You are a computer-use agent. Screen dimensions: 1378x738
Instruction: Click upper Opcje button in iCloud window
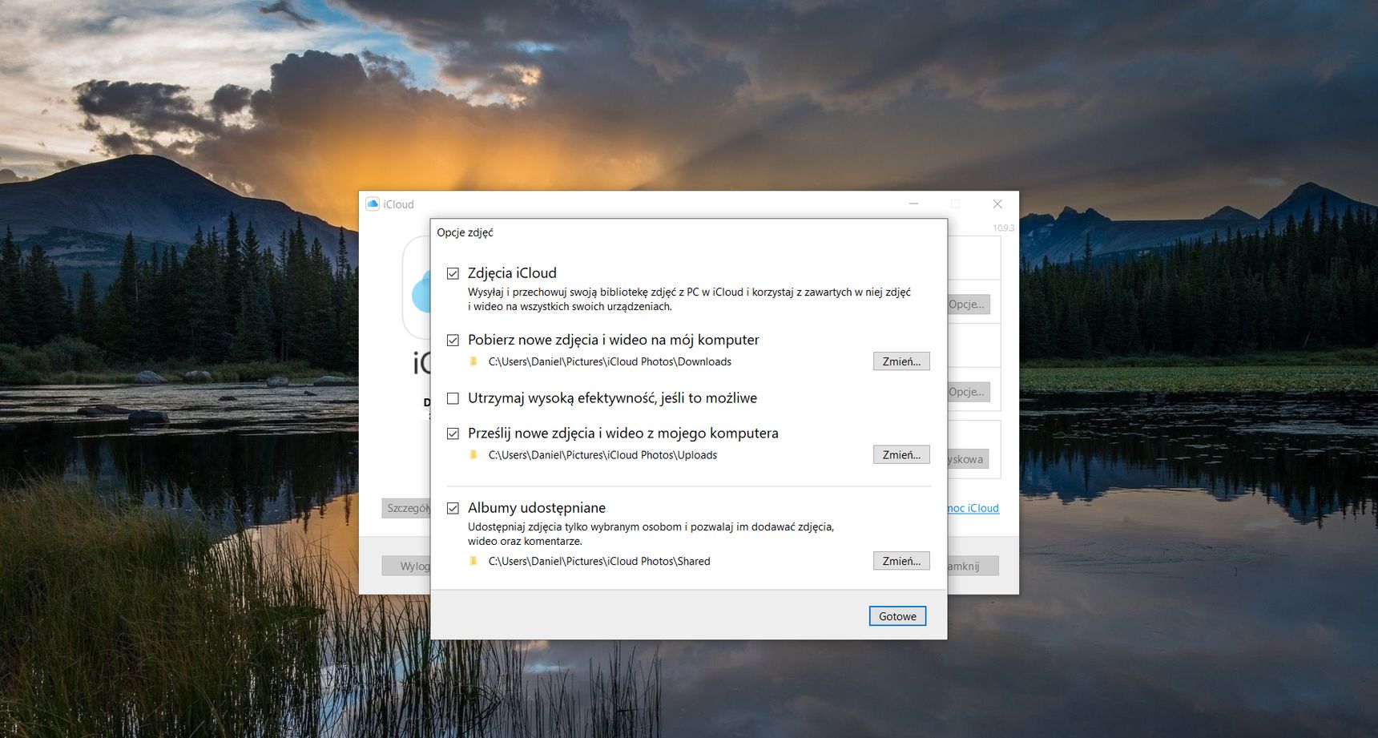click(x=969, y=304)
